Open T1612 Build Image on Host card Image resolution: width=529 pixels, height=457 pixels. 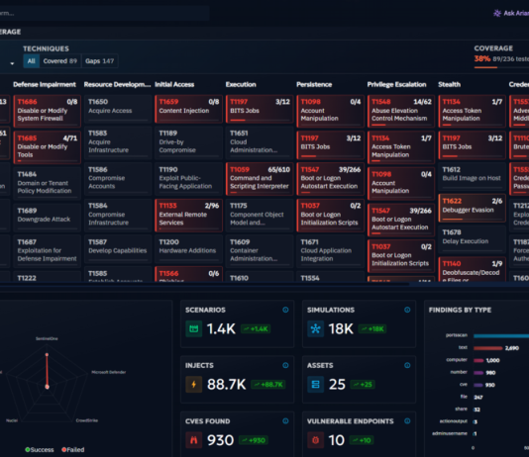(472, 176)
